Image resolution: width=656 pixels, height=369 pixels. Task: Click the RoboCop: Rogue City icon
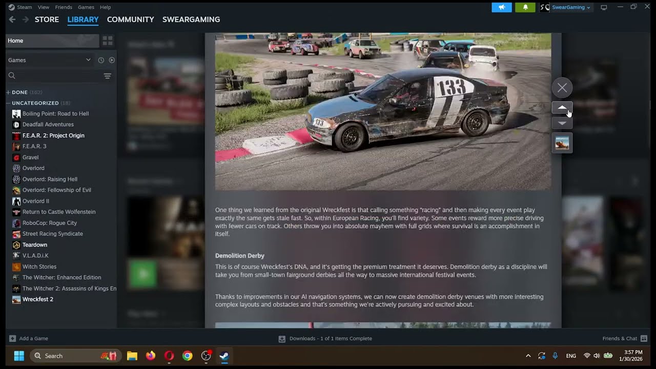pos(16,223)
